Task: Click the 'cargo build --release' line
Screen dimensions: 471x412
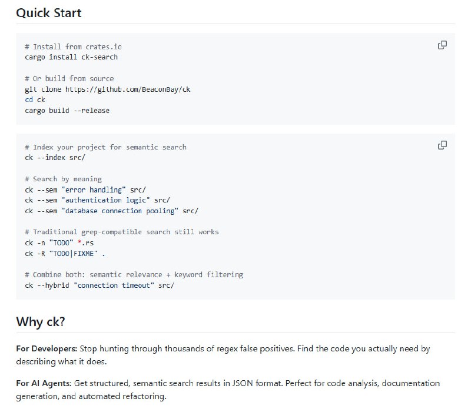Action: [67, 111]
